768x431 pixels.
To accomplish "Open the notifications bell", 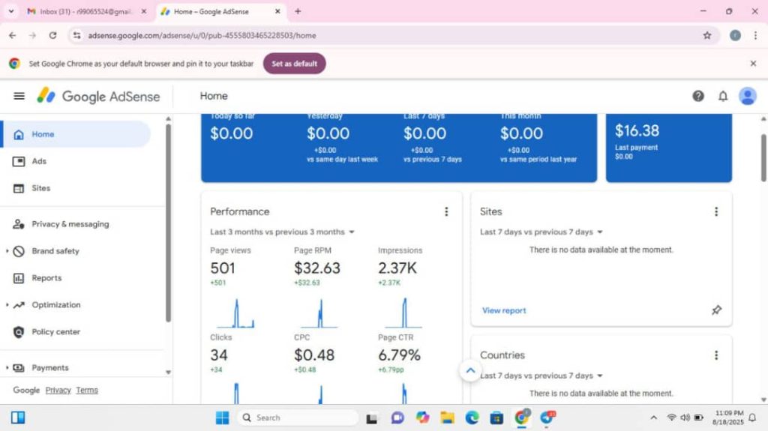I will (723, 96).
